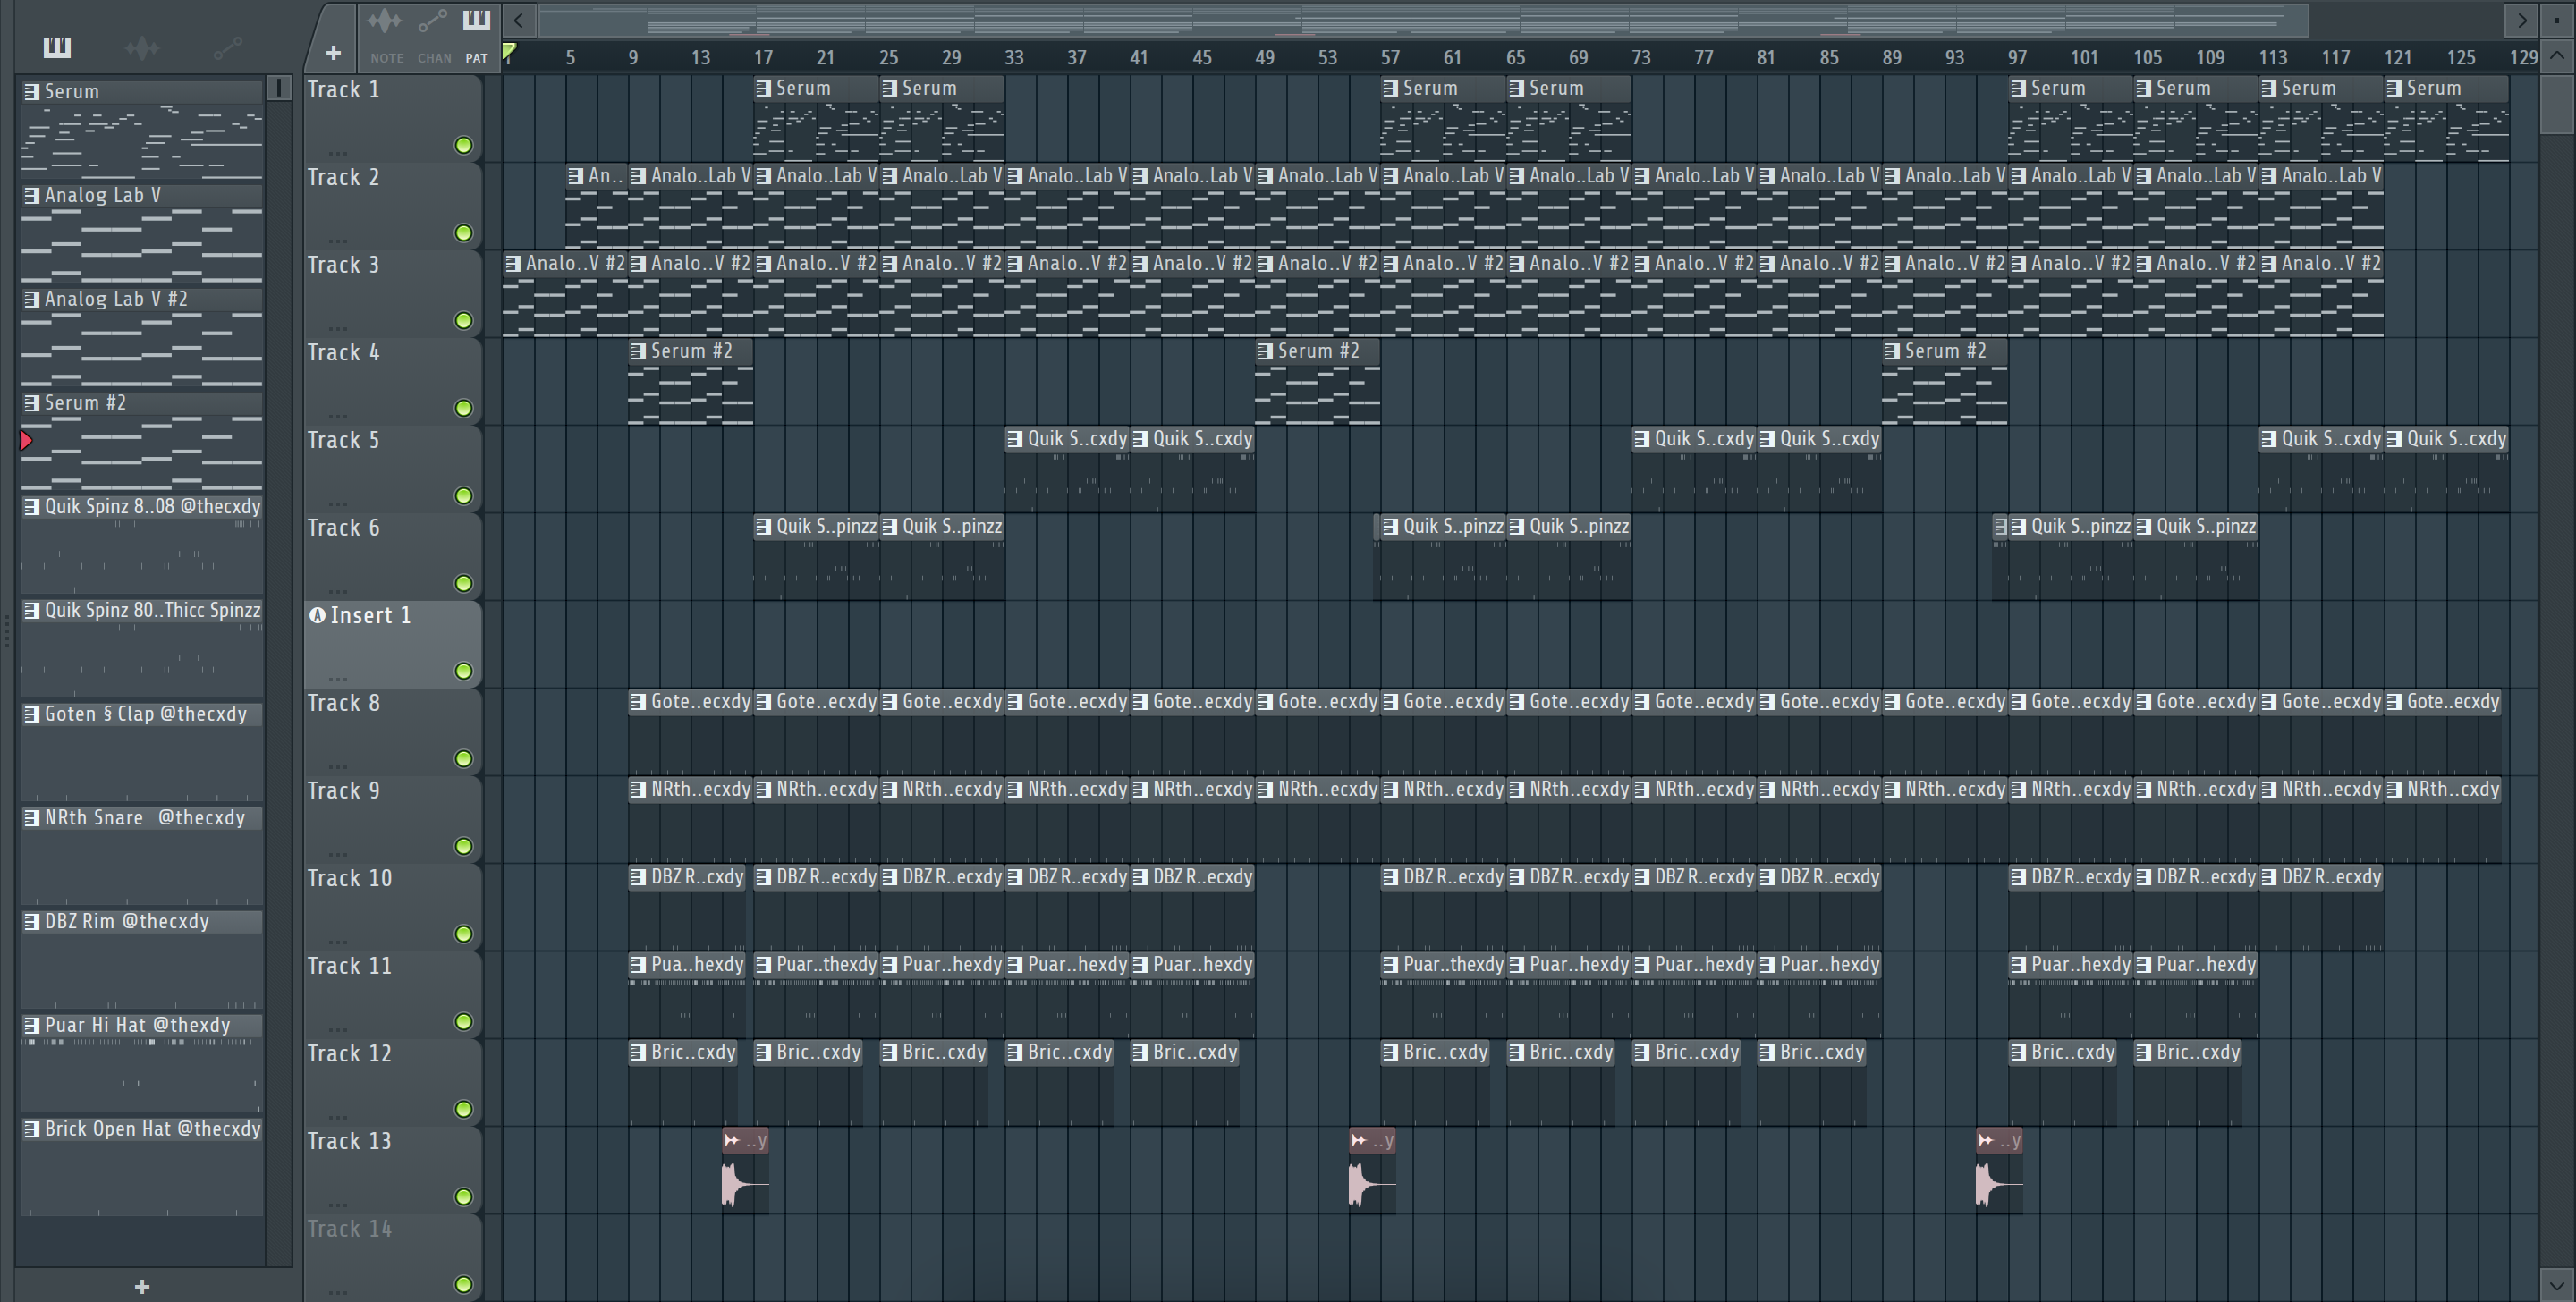
Task: Click the piano icon beside Serum in picker
Action: click(31, 91)
